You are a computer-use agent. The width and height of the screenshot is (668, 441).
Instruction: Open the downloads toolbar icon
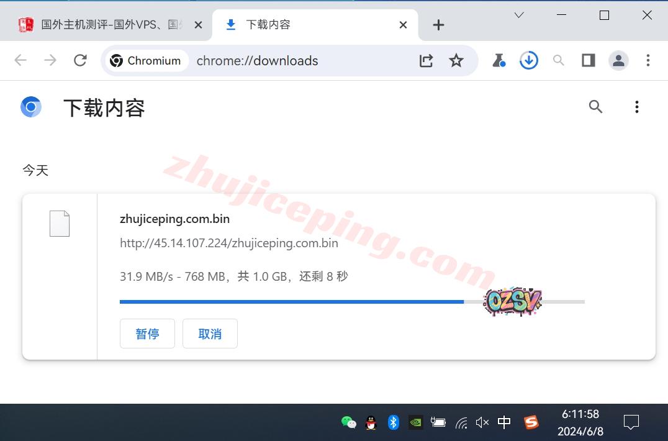tap(529, 60)
